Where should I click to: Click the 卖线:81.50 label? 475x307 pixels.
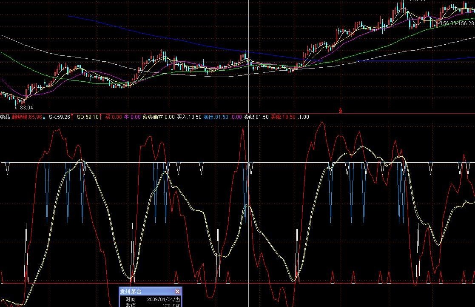(x=256, y=117)
